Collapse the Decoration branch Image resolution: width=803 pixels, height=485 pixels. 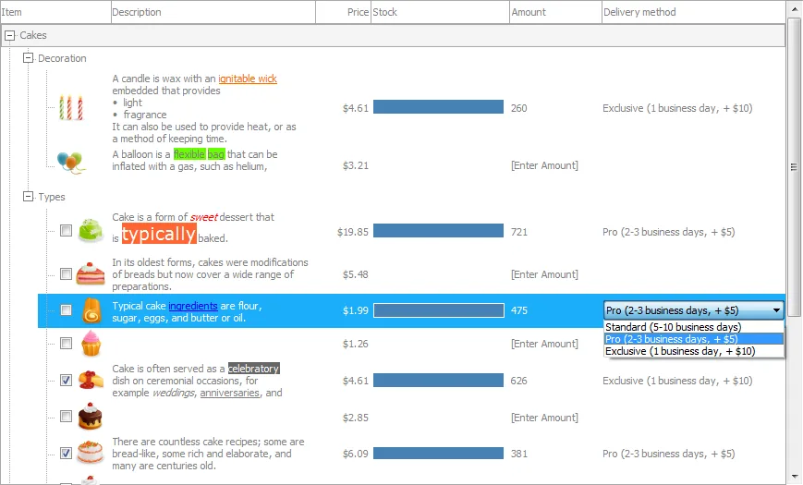[28, 58]
